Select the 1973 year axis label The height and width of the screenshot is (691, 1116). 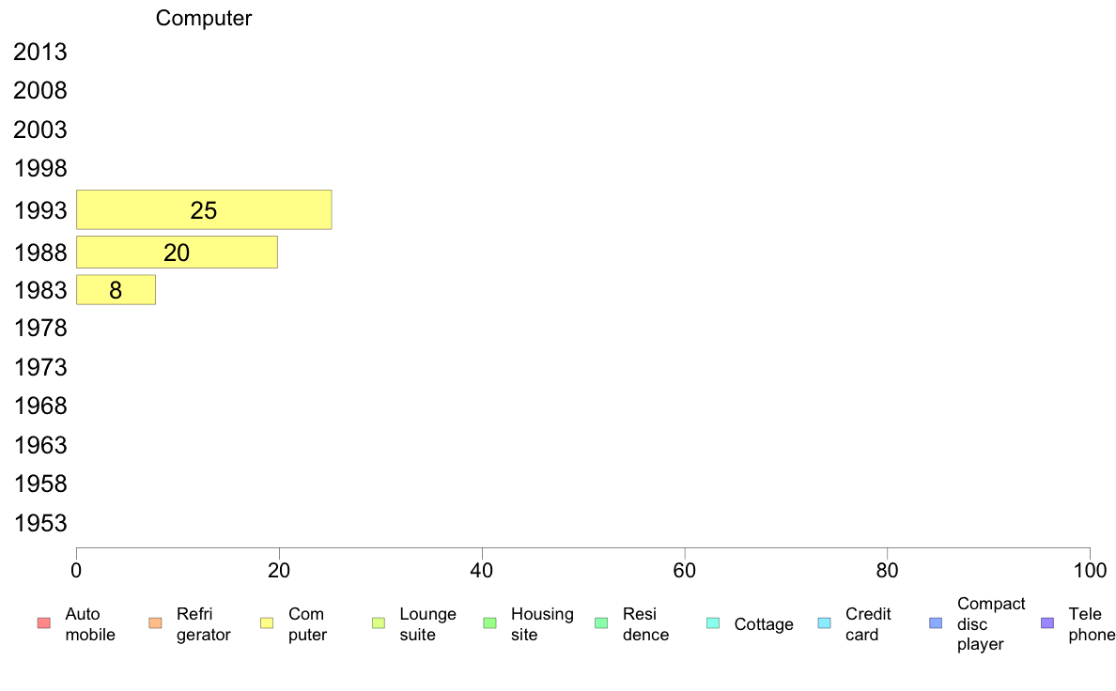(40, 367)
